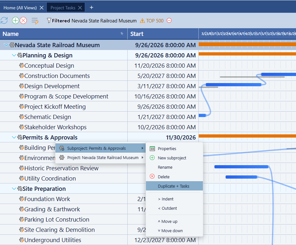
Task: Collapse Site Preparation subproject
Action: click(14, 189)
